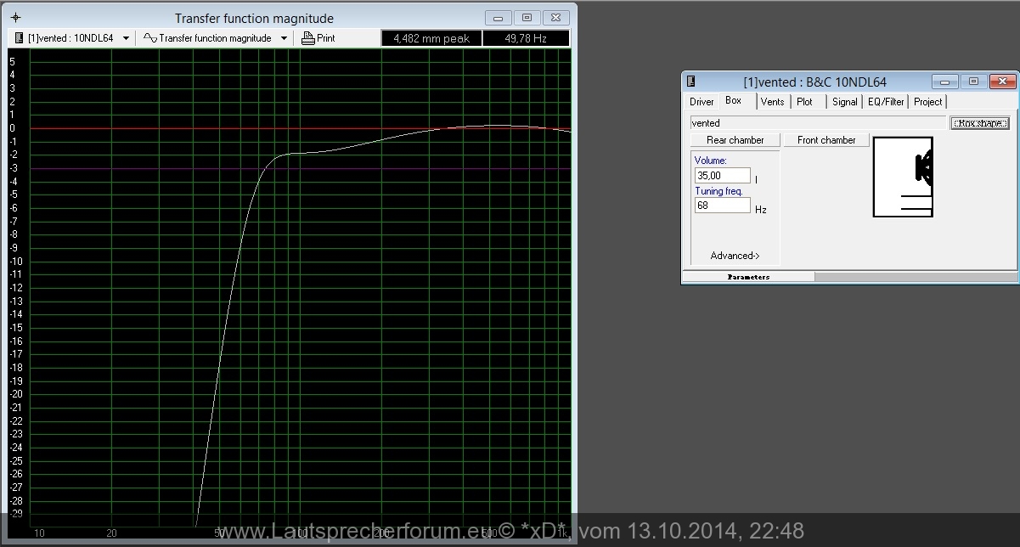This screenshot has width=1020, height=547.
Task: Click the project icon in B&C 10NDL64 title bar
Action: point(691,82)
